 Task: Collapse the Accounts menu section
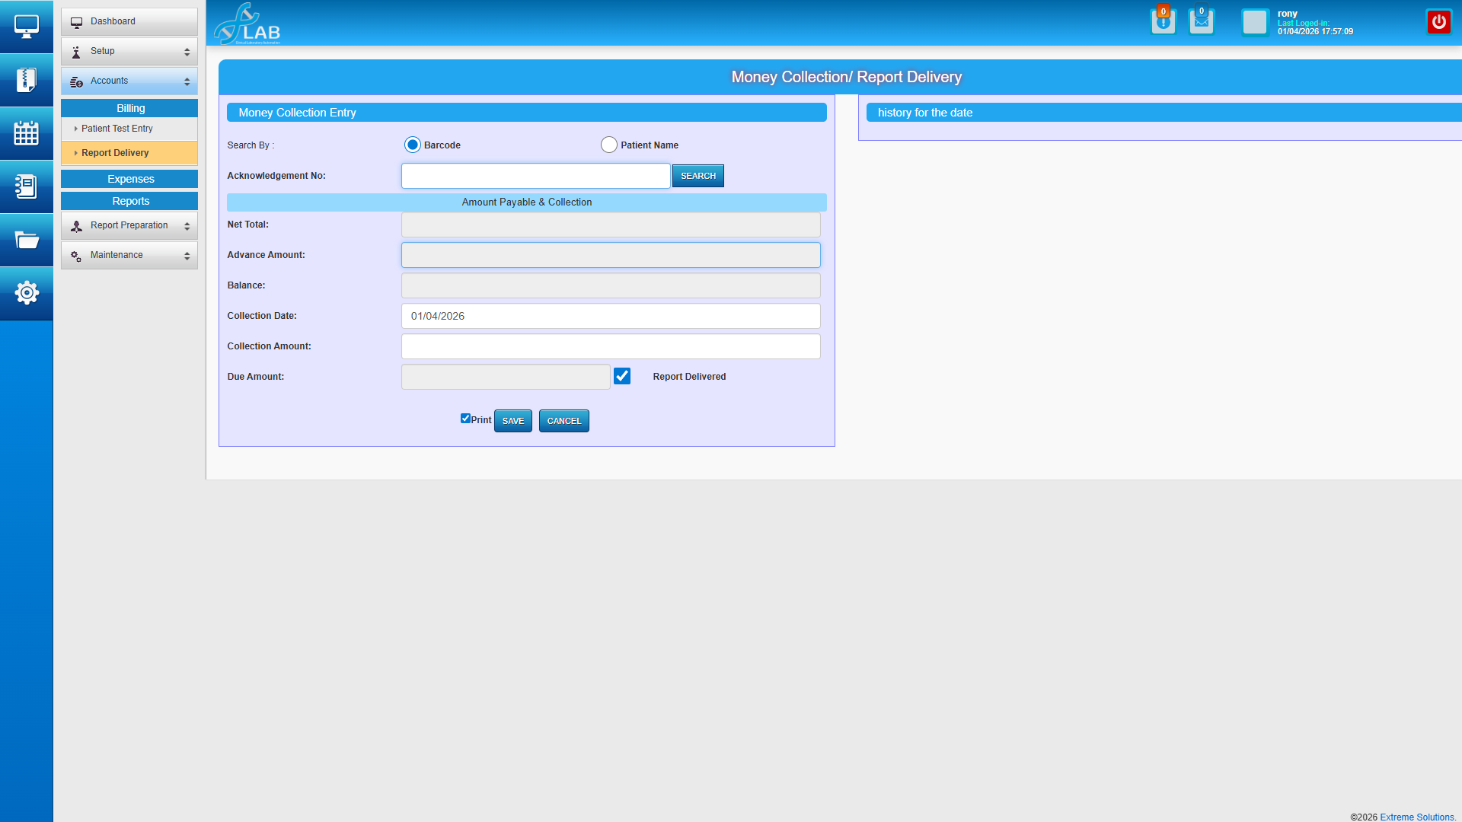click(129, 81)
